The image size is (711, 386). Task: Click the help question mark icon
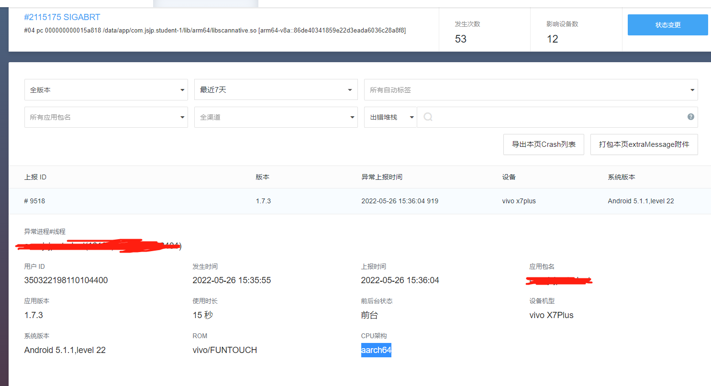coord(690,117)
